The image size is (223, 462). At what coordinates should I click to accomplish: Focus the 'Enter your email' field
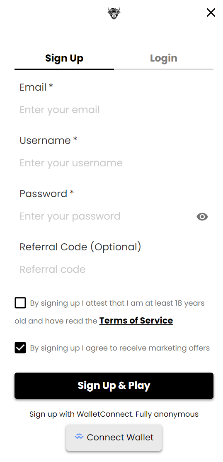tap(114, 110)
